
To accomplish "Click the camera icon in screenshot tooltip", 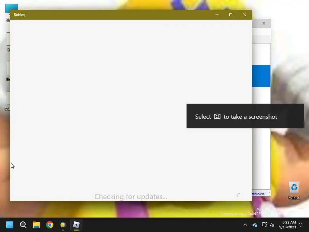I will [x=217, y=116].
